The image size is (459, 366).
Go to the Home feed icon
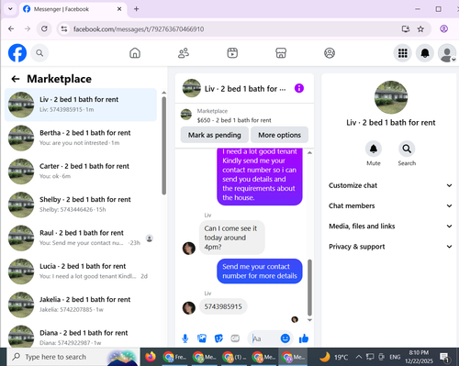click(x=135, y=53)
